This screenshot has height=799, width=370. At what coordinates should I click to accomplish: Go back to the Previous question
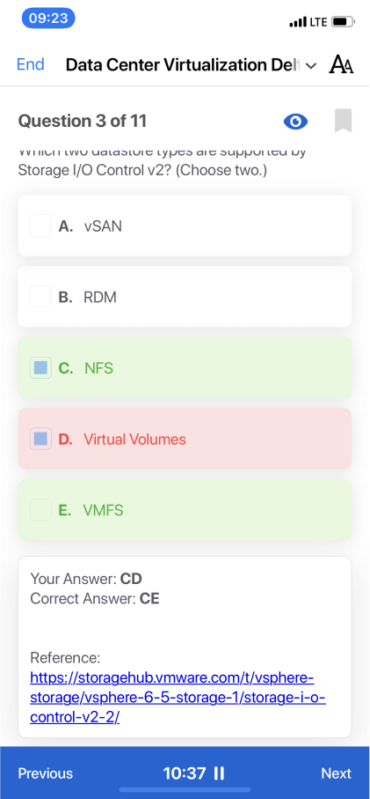45,773
